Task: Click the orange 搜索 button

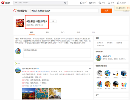Action: pos(106,11)
